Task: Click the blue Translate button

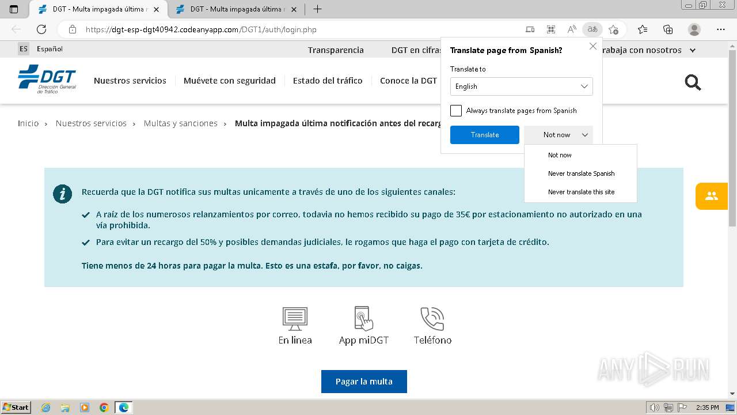Action: [485, 135]
